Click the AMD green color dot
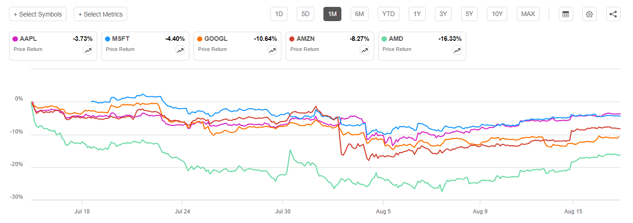Screen dimensions: 633x223 (384, 39)
